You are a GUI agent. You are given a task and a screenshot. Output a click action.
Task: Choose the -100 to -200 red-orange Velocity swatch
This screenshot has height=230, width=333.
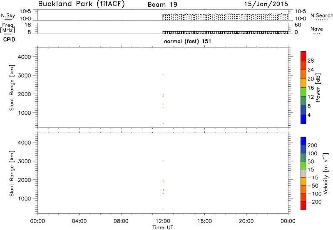tap(303, 197)
